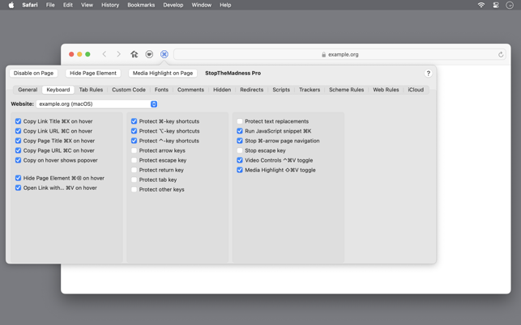Toggle Protect ⌘-key shortcuts checkbox

[134, 121]
